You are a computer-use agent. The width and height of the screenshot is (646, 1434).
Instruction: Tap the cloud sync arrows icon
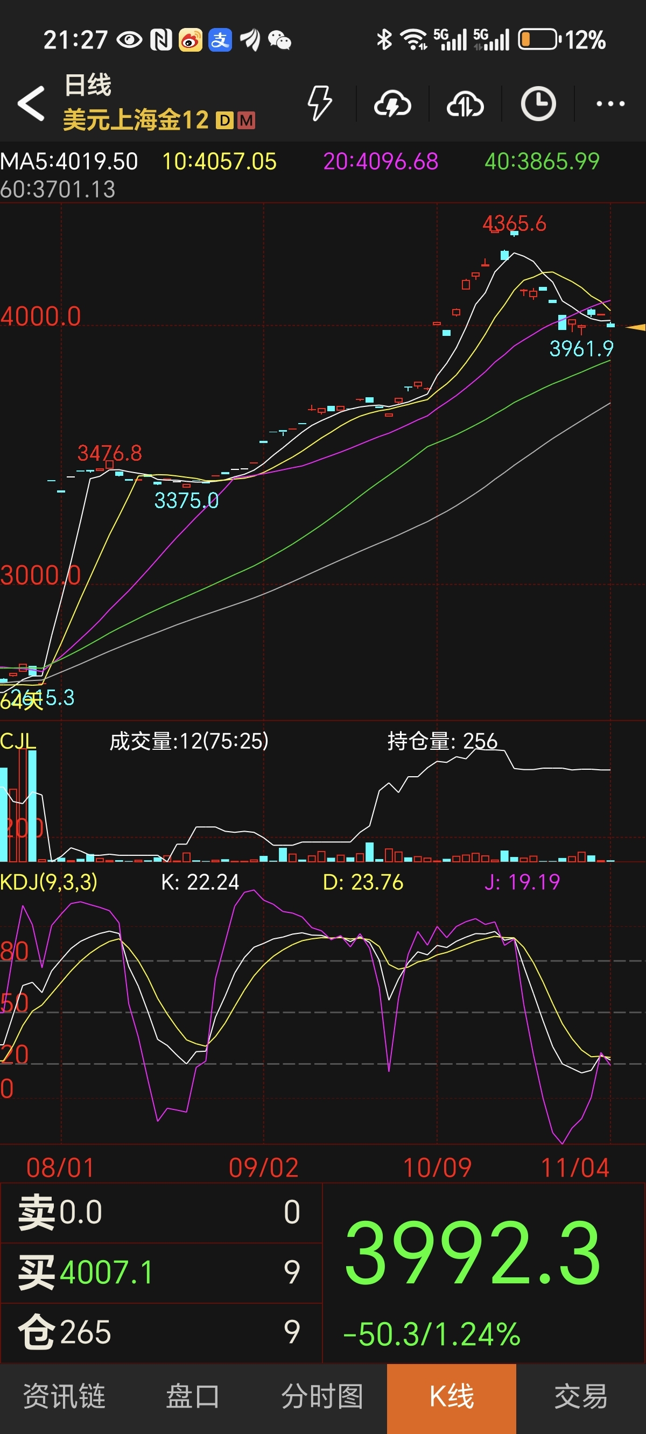pos(465,104)
